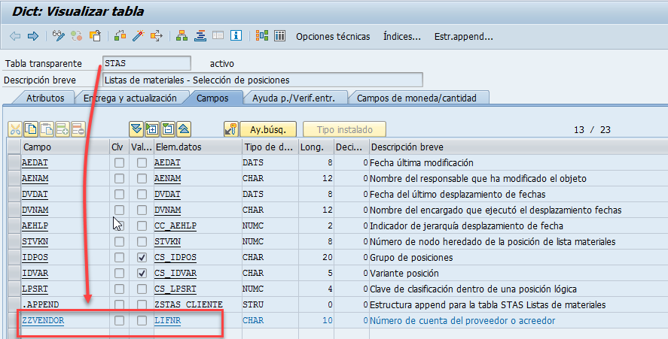The height and width of the screenshot is (339, 668).
Task: Open the ZZVENDOR field link
Action: pos(43,320)
